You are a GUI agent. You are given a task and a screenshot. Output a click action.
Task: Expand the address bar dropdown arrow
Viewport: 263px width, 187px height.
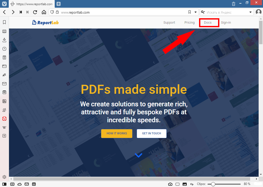point(195,12)
